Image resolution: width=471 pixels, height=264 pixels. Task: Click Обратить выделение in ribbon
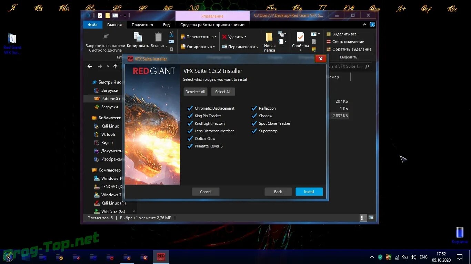(x=349, y=49)
